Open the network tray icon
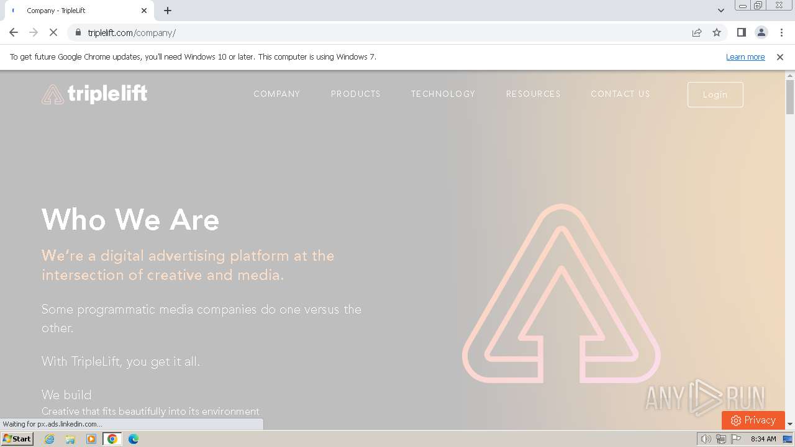Viewport: 795px width, 447px height. pos(720,439)
